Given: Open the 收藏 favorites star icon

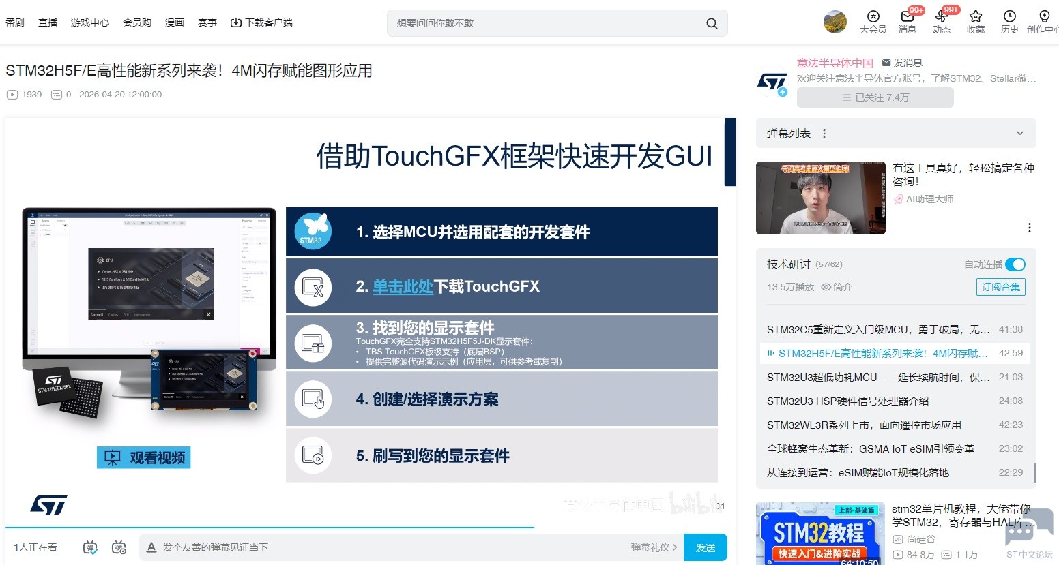Looking at the screenshot, I should point(976,22).
